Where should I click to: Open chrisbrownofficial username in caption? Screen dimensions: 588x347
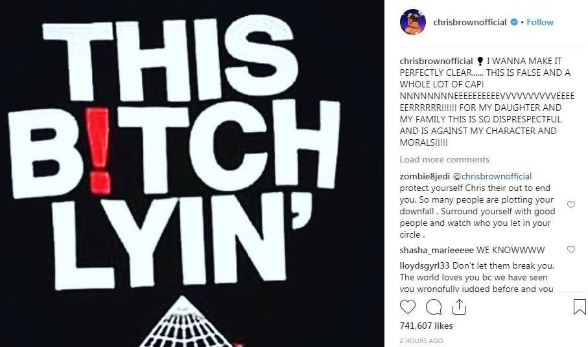[436, 61]
